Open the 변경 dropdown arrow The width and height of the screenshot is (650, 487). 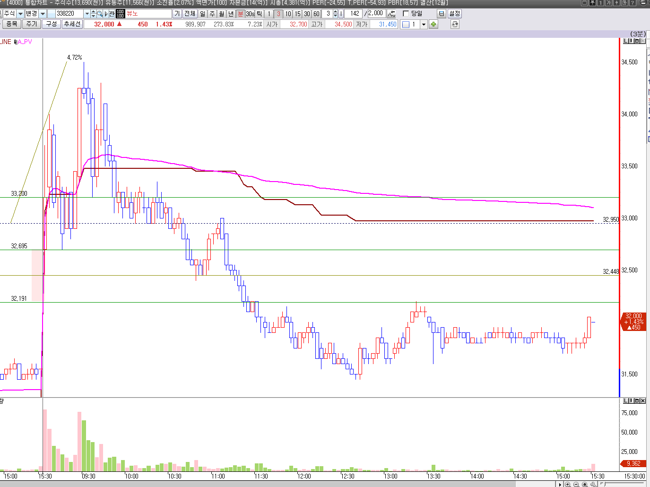[43, 14]
